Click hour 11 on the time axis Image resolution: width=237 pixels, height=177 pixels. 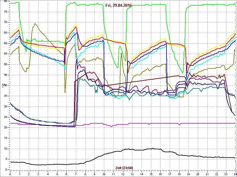(113, 174)
